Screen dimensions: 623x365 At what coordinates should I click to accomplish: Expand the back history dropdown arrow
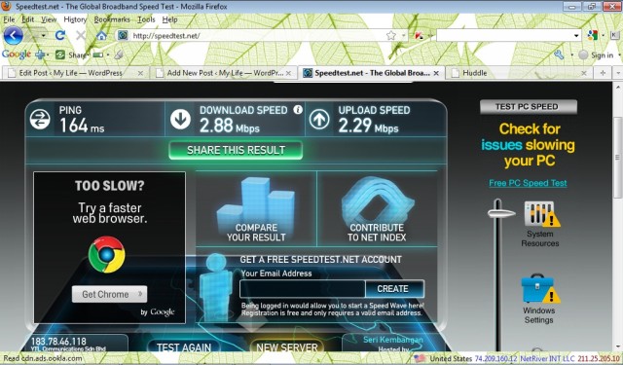click(43, 36)
